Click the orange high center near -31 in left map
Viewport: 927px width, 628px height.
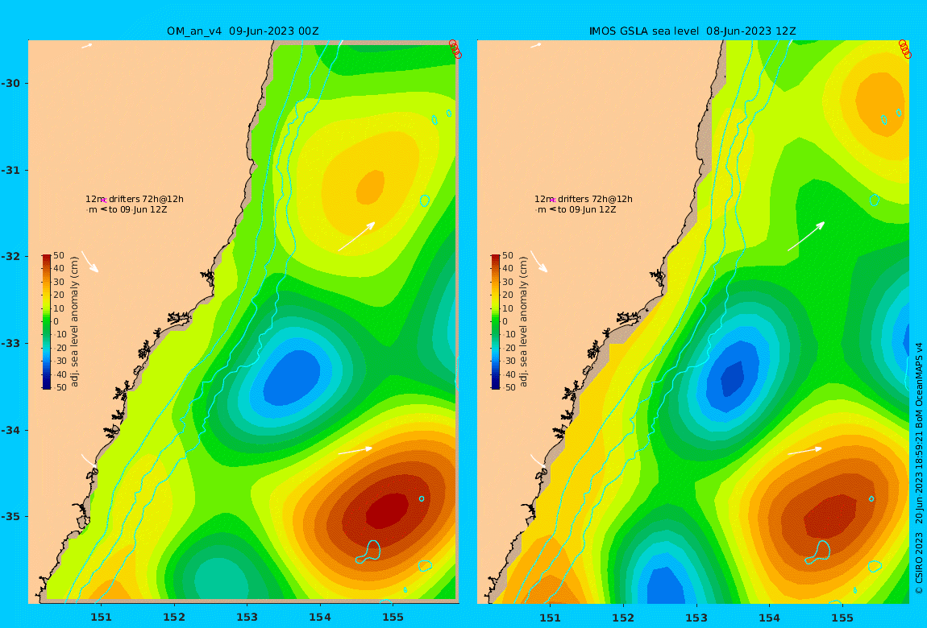[x=371, y=186]
